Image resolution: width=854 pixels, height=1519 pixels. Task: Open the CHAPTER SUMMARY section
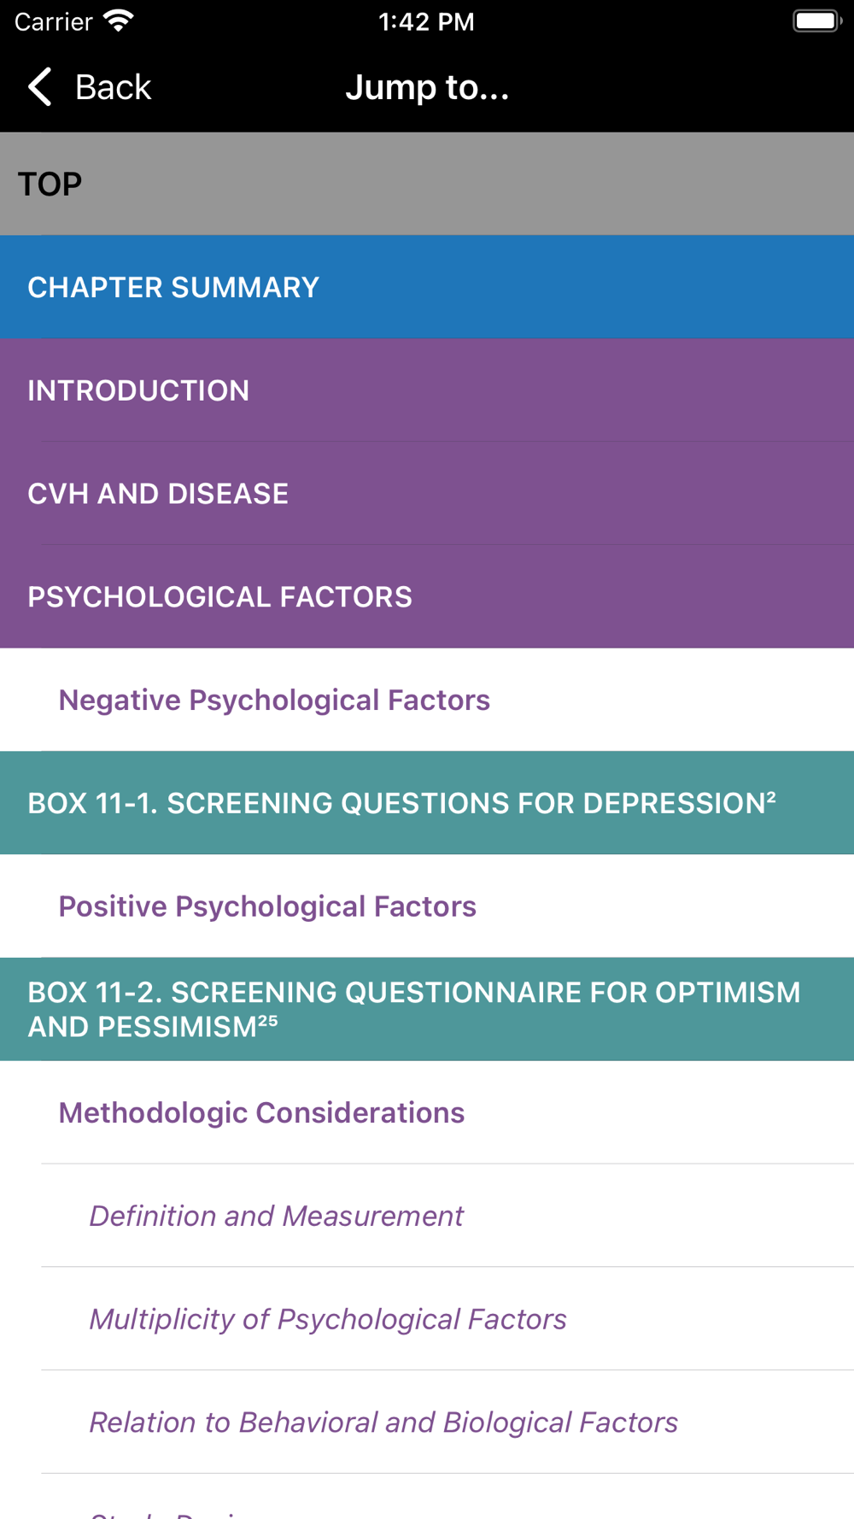click(427, 287)
